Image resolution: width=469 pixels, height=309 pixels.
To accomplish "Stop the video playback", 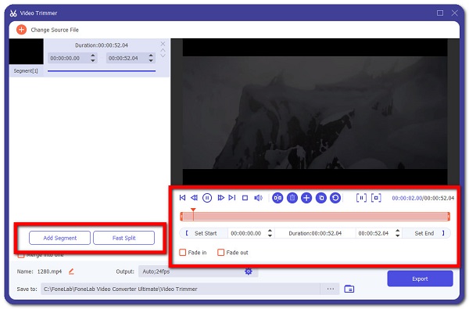I will [245, 198].
